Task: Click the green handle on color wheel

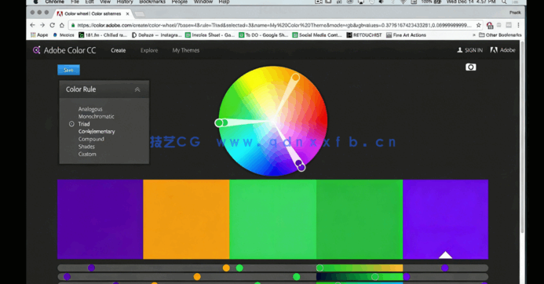Action: coord(218,122)
